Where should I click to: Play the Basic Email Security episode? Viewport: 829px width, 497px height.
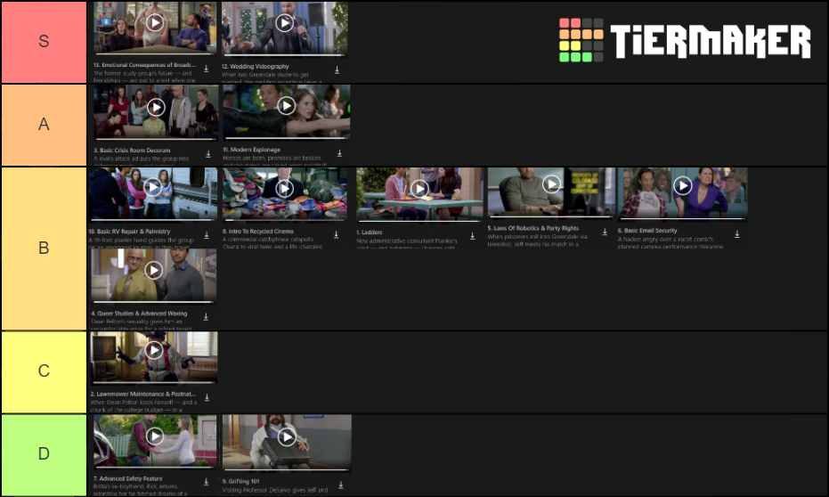(x=683, y=185)
